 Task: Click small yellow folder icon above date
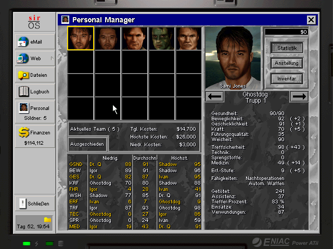[x=47, y=220]
